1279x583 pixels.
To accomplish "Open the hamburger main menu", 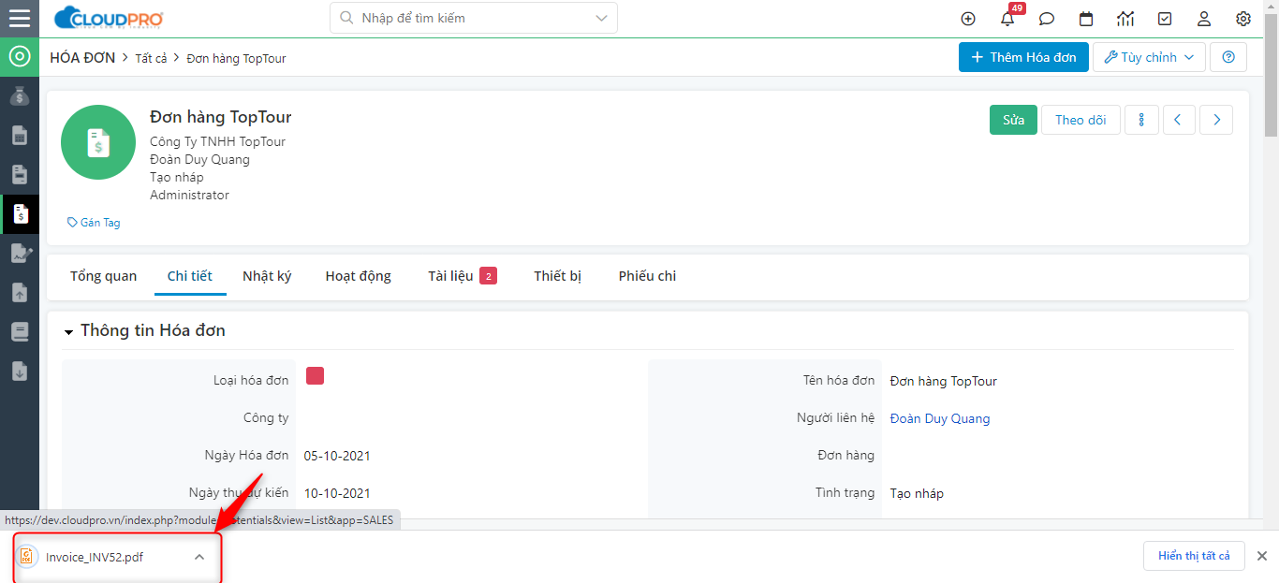I will [20, 18].
